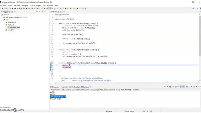Terminate the console process
The height and width of the screenshot is (113, 201).
[x=165, y=87]
